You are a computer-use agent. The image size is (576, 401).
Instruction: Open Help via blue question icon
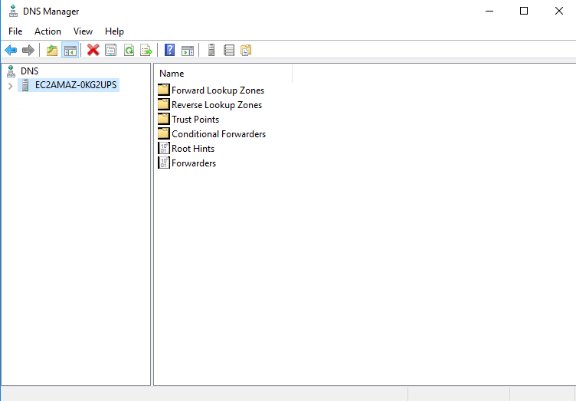click(169, 51)
